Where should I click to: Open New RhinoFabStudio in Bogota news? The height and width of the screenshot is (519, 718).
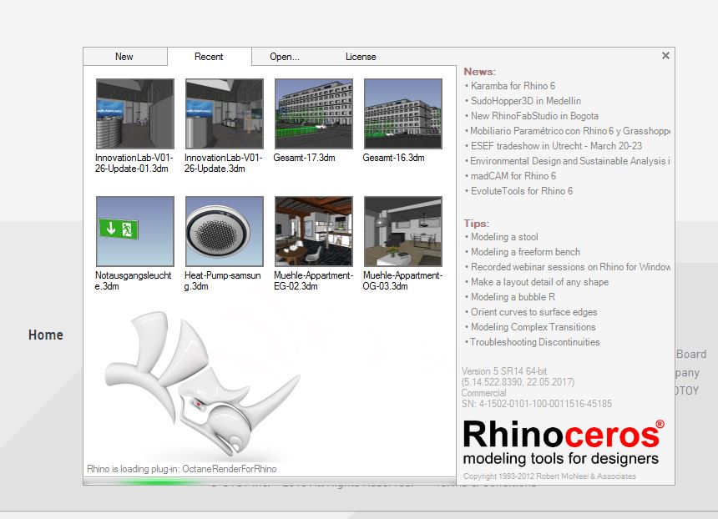click(x=534, y=116)
